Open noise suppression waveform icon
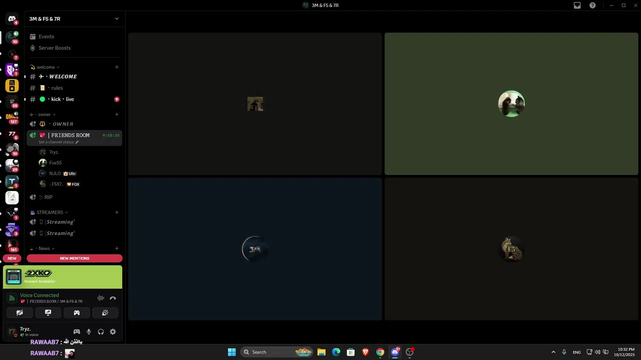Viewport: 641px width, 360px height. click(x=101, y=298)
